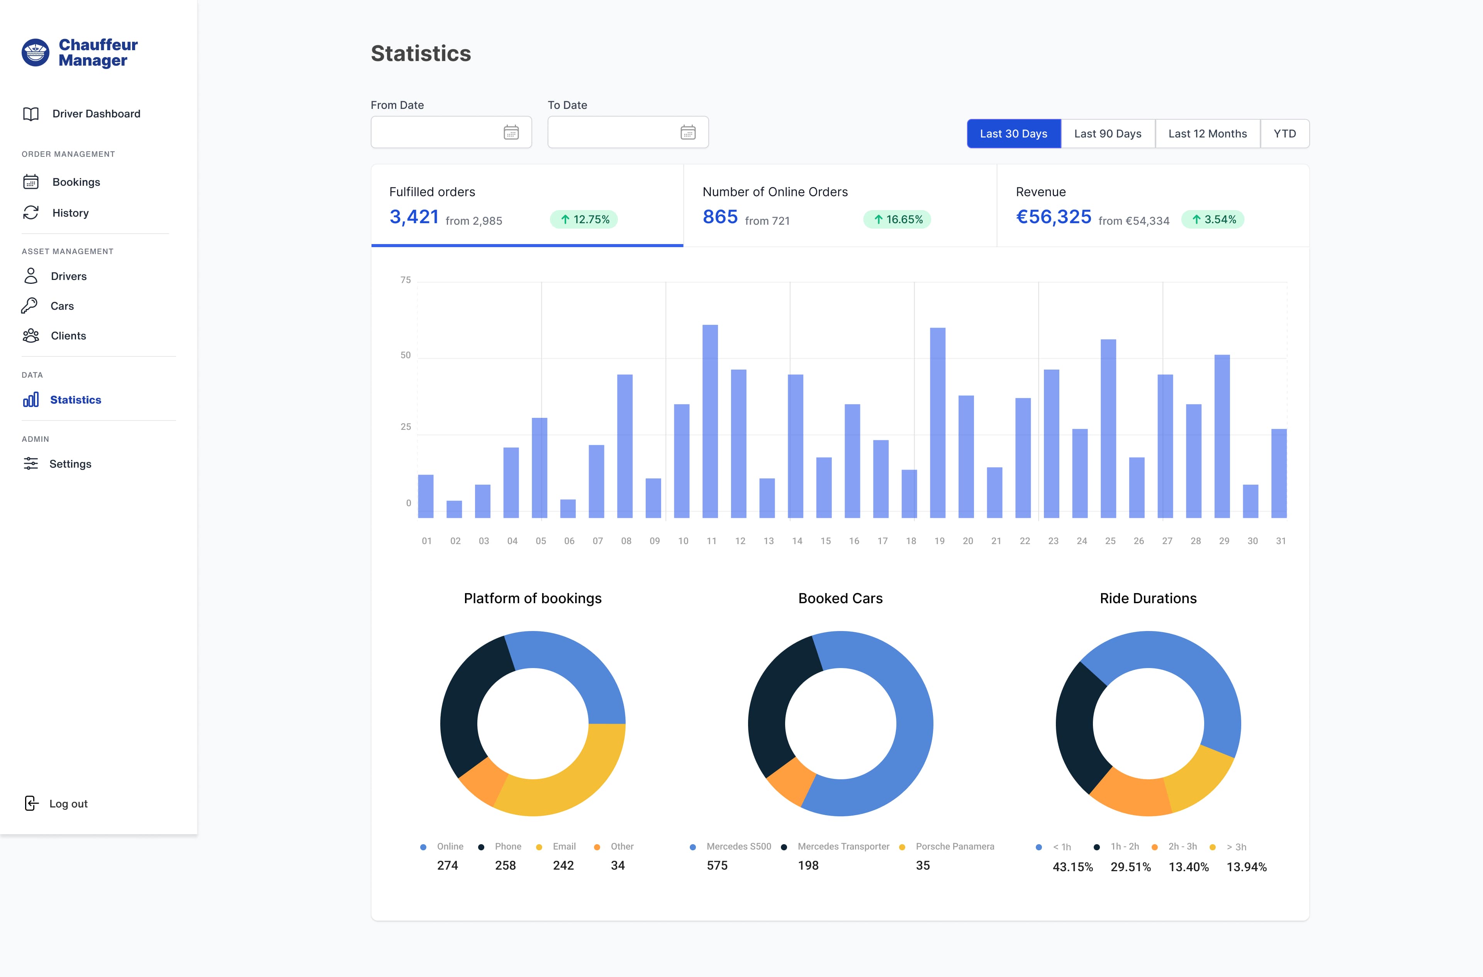1483x977 pixels.
Task: Open the History menu item
Action: (x=70, y=213)
